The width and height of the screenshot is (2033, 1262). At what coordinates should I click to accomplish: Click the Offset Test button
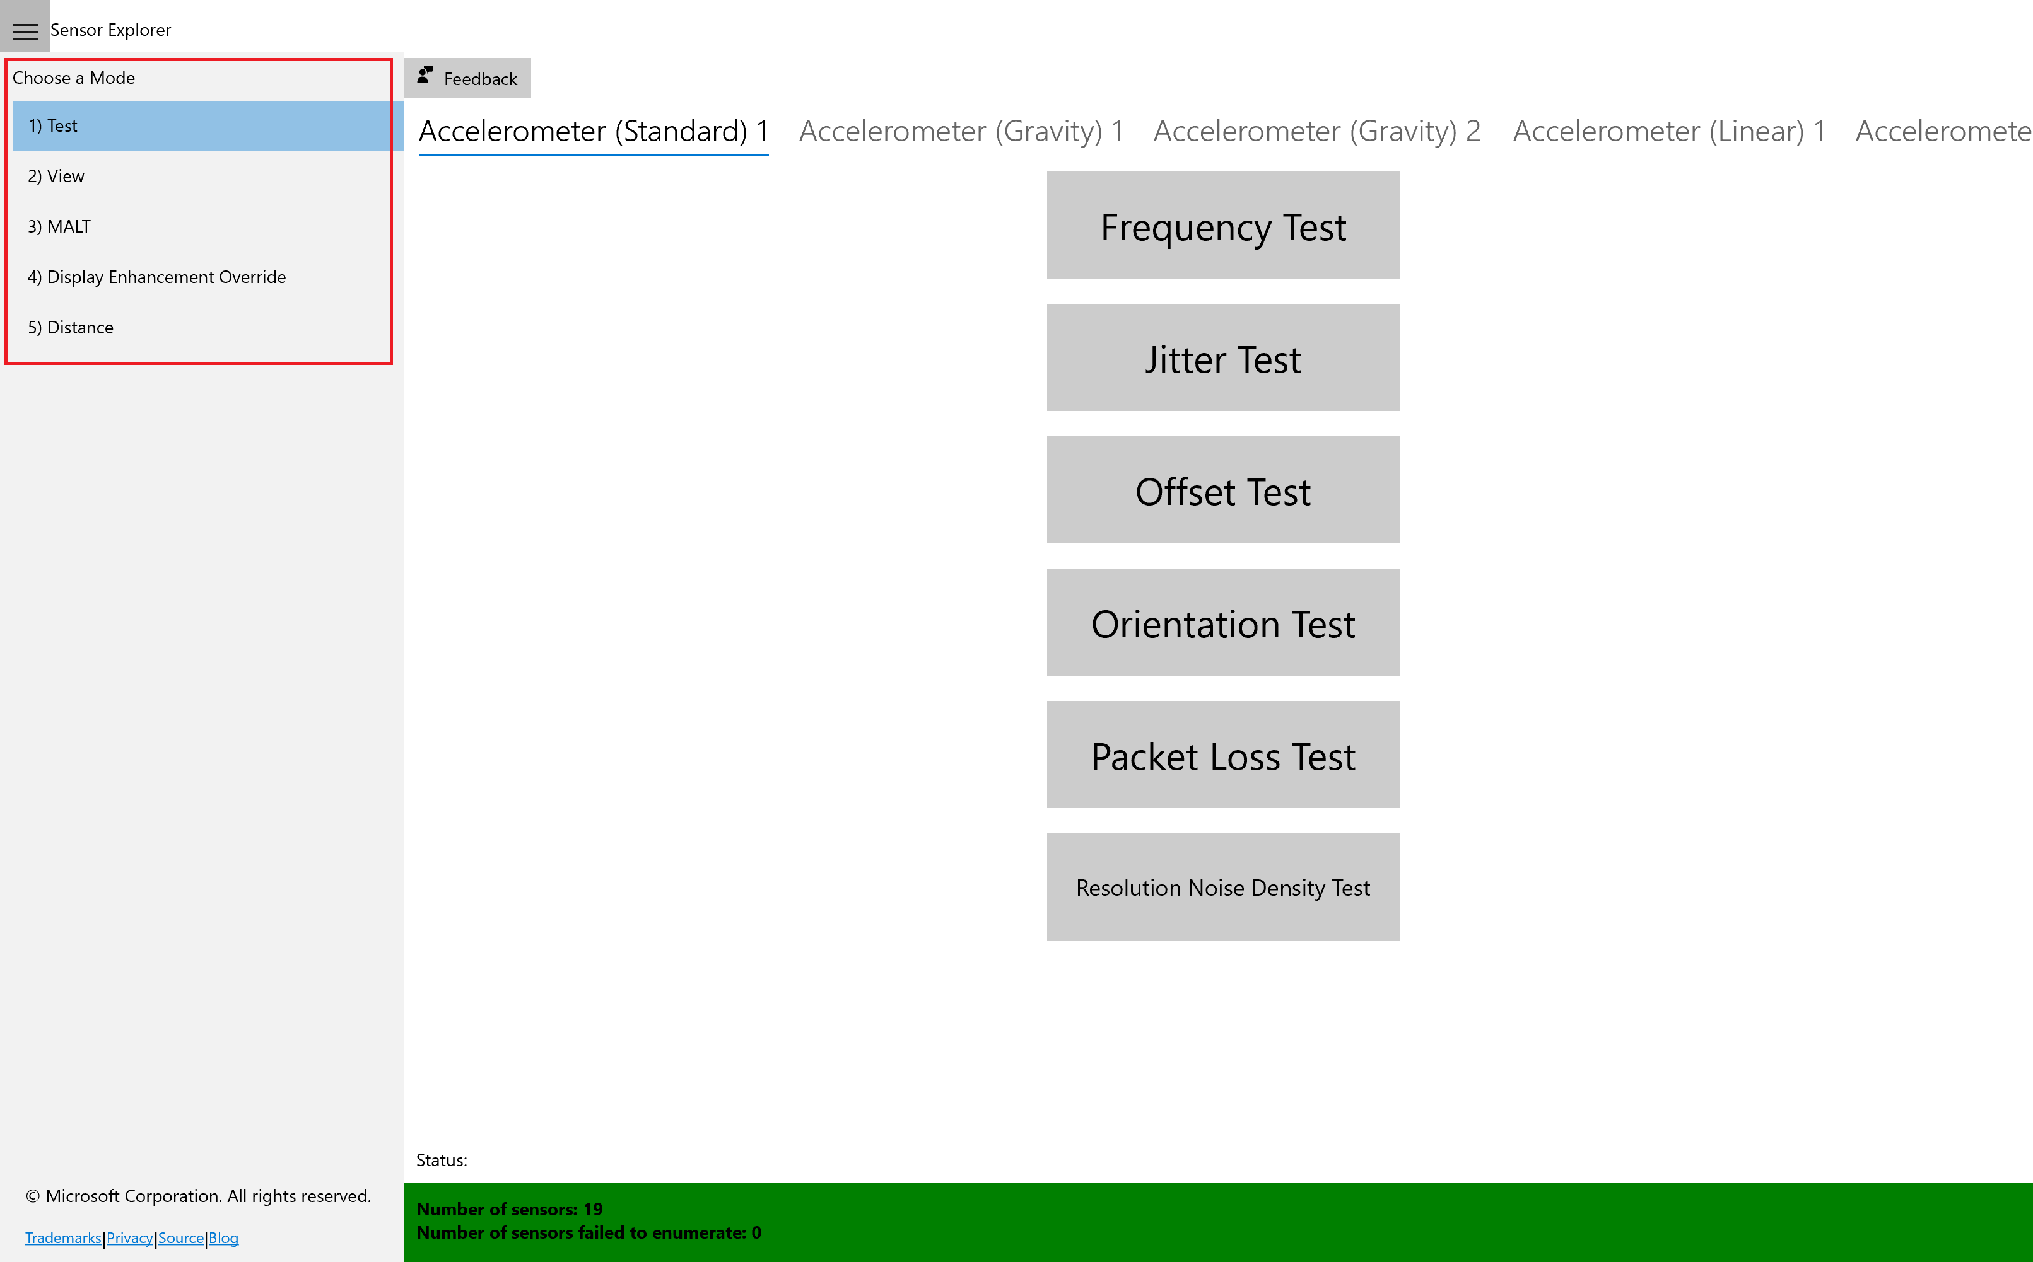point(1223,490)
